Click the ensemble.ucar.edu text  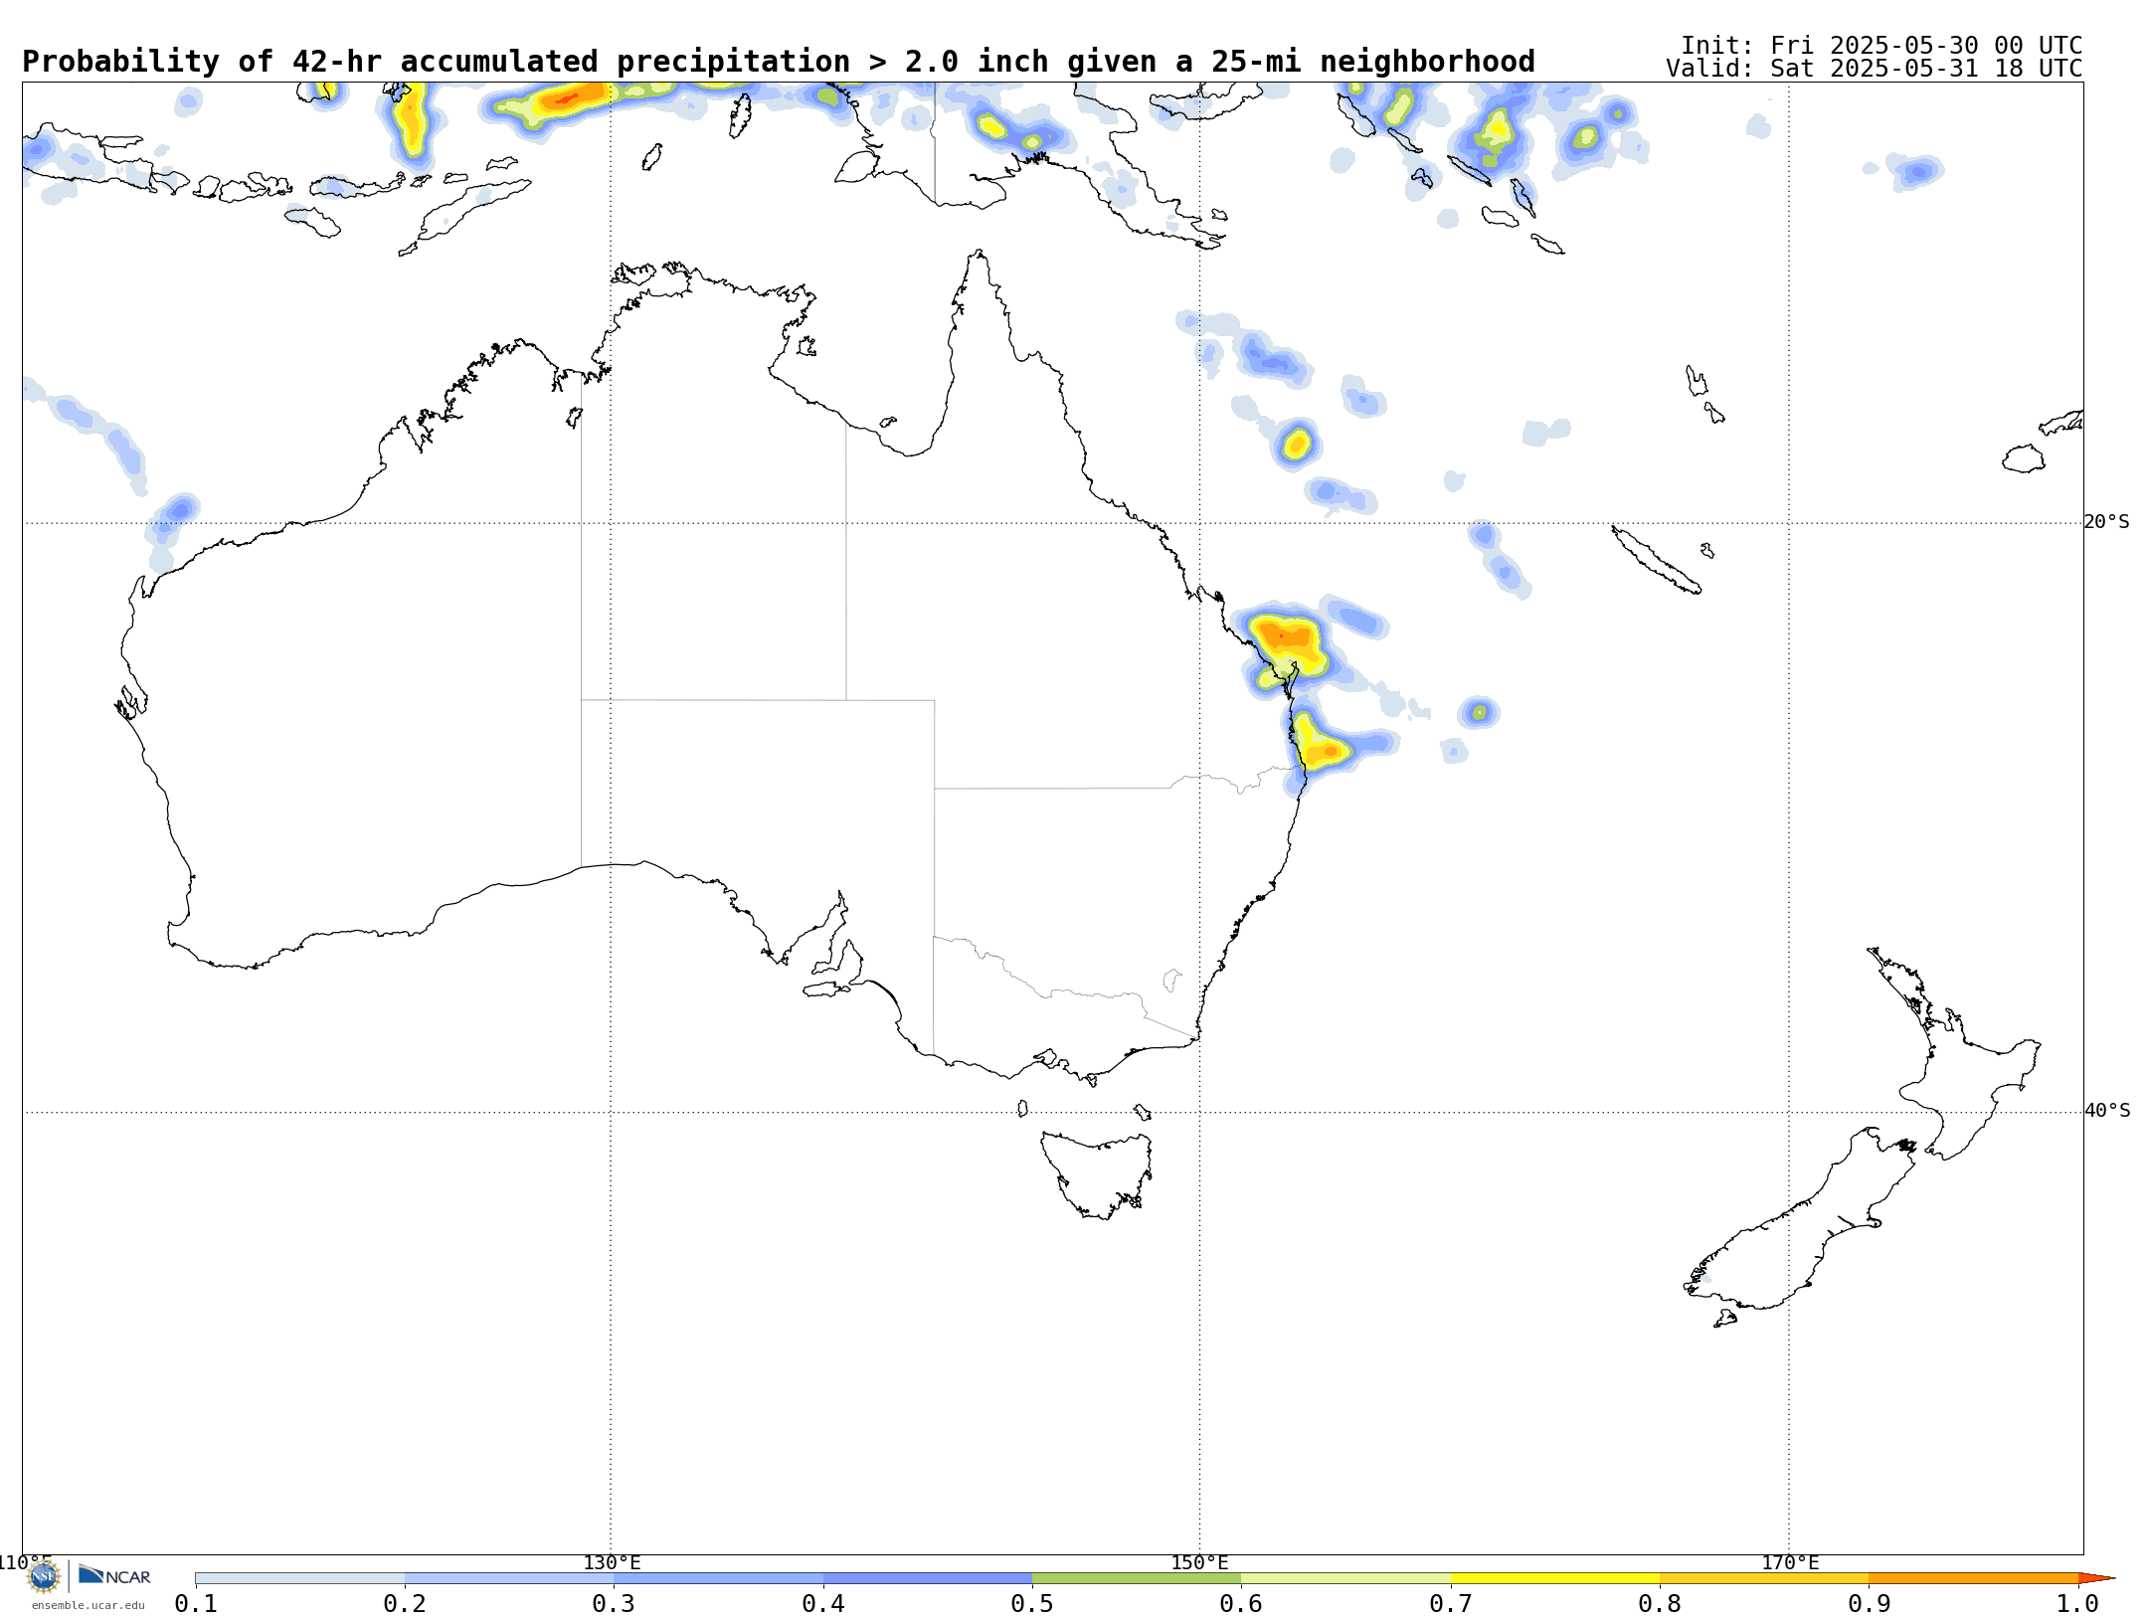[88, 1605]
